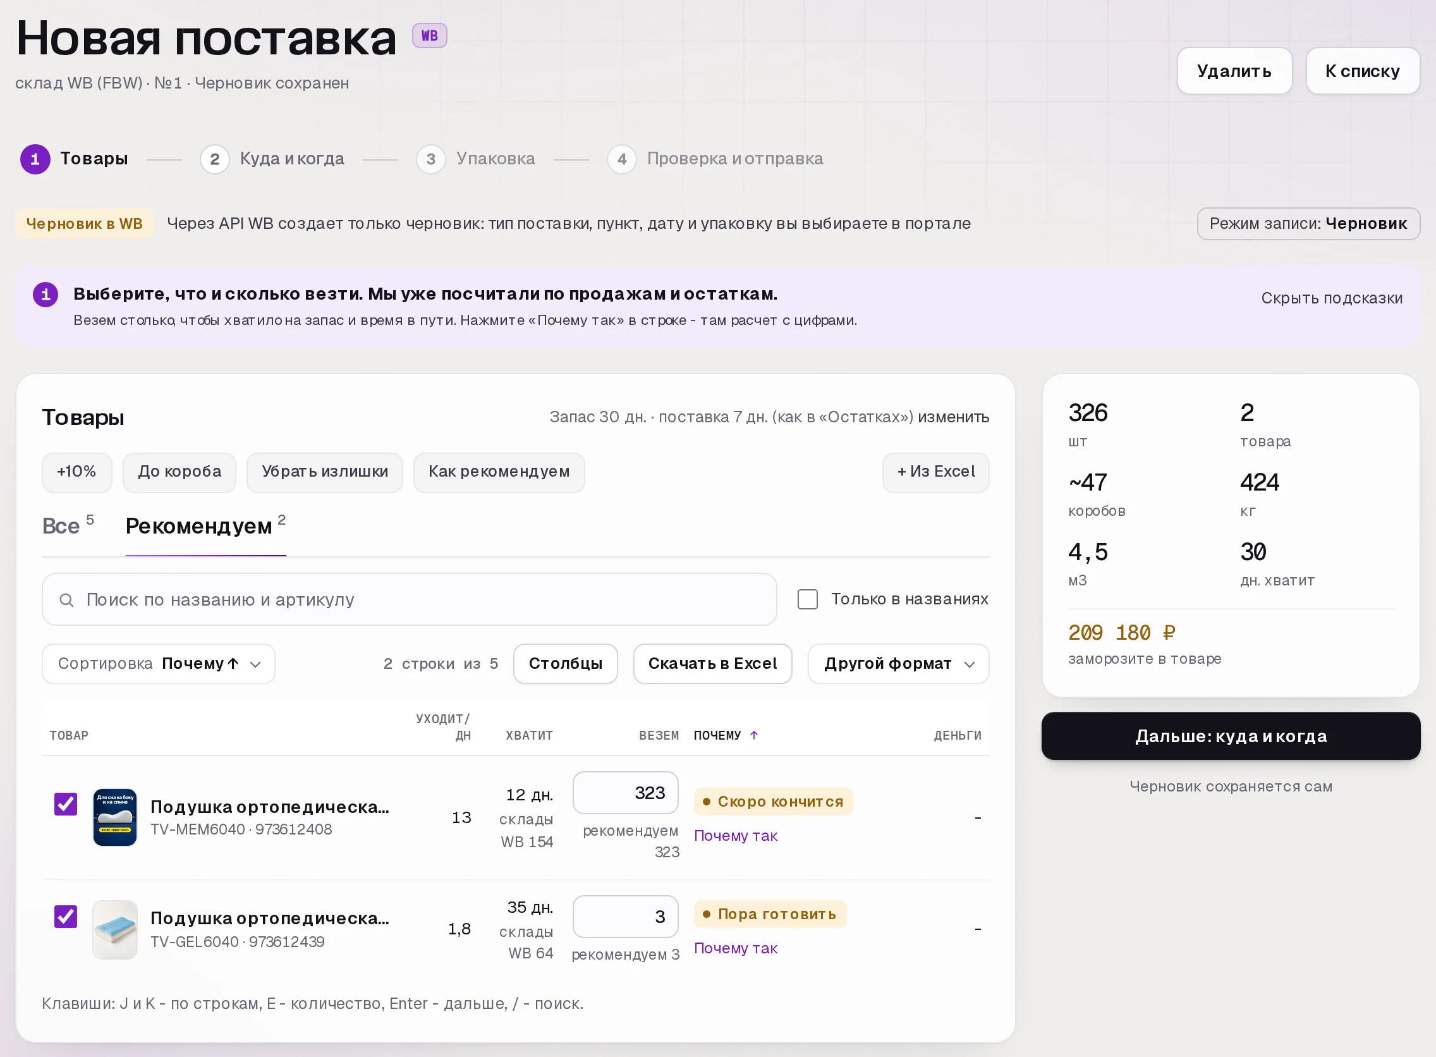Open Почему так for Пора готовить row
The height and width of the screenshot is (1057, 1436).
[736, 948]
